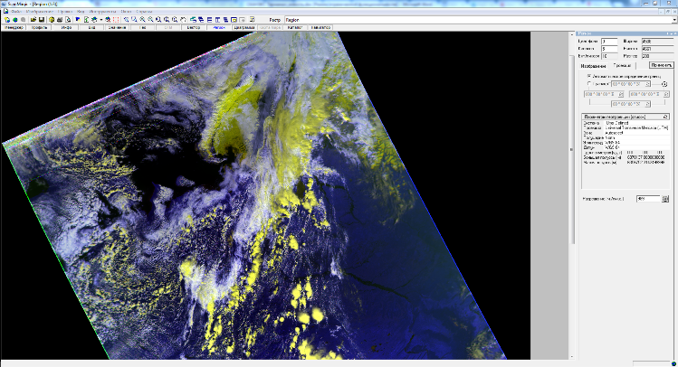Click the Применить button
The height and width of the screenshot is (367, 678).
[x=662, y=65]
